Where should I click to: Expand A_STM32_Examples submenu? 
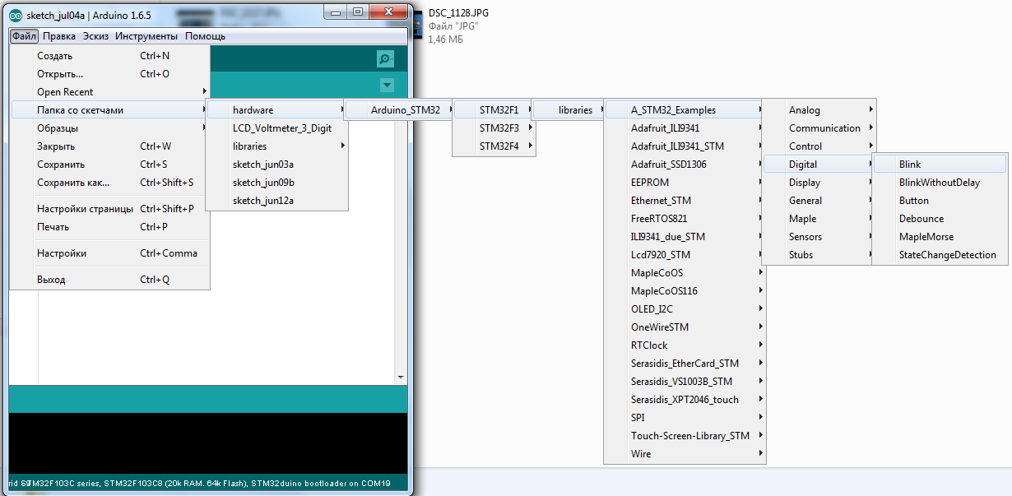point(685,110)
